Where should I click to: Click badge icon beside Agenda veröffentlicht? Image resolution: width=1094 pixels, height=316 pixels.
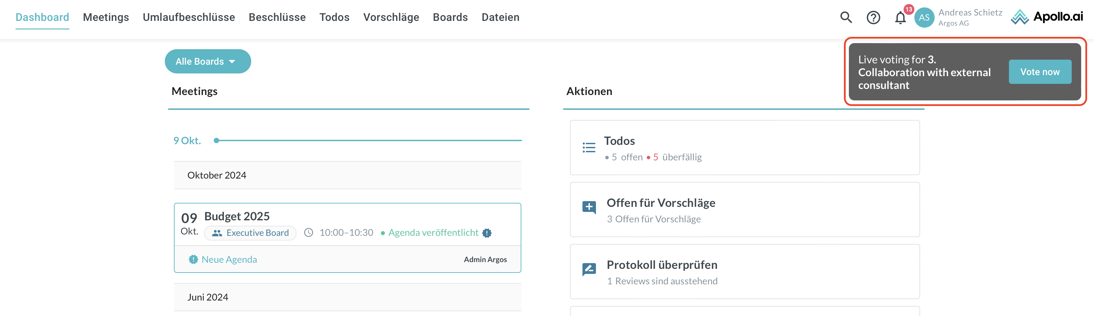click(x=487, y=233)
